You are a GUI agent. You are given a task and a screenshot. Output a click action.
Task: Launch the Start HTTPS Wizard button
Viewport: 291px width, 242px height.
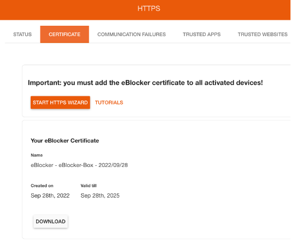(x=60, y=102)
